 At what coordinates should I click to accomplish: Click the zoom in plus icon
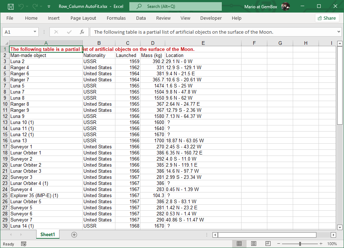[321, 244]
